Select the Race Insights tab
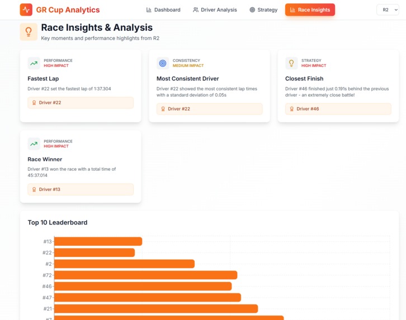 click(310, 10)
